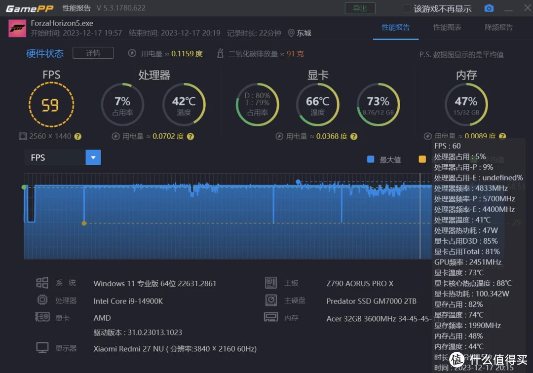Click the 内存 RAM module icon
Image resolution: width=533 pixels, height=373 pixels.
[x=271, y=317]
